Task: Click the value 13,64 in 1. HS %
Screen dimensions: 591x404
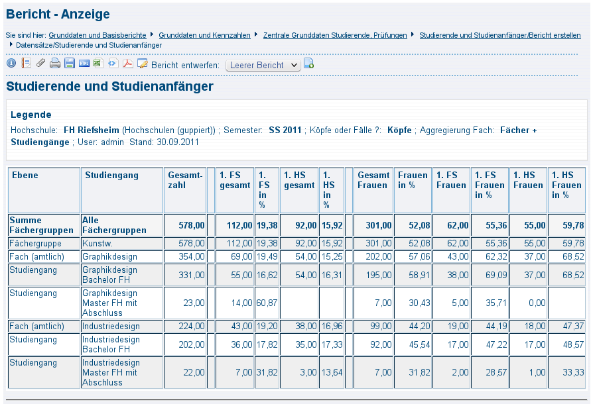Action: tap(332, 372)
